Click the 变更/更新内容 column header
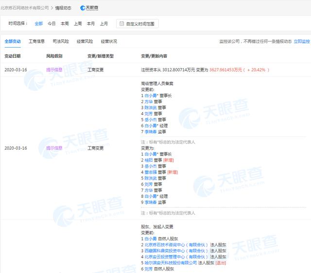Screen dimensions: 311x273 [154, 56]
